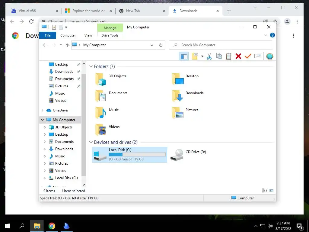
Task: Click the Properties checkmark in quick access toolbar
Action: (54, 27)
